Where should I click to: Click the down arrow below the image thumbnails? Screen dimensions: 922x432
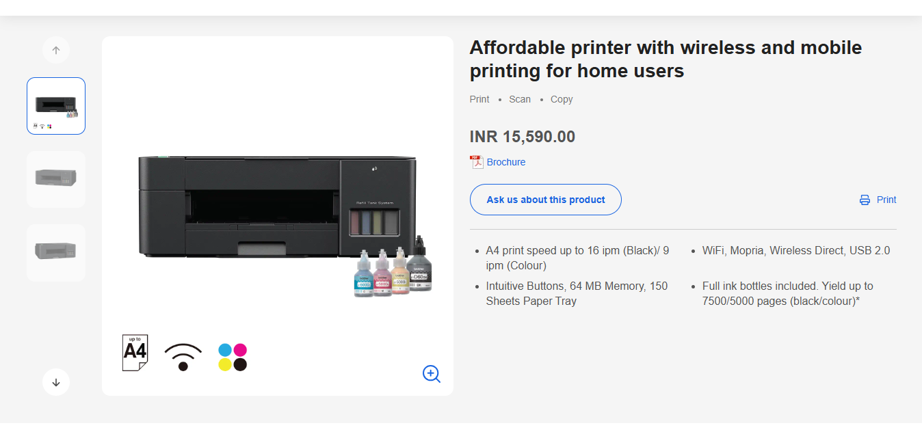pos(55,381)
